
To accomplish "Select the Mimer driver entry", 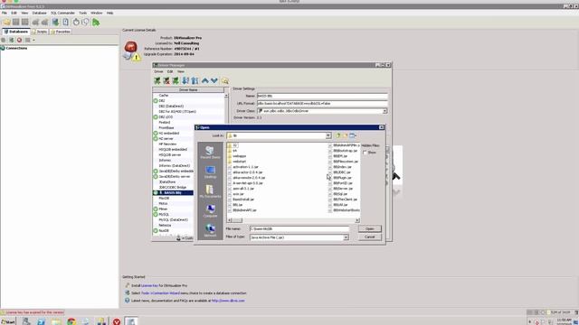I will (163, 209).
